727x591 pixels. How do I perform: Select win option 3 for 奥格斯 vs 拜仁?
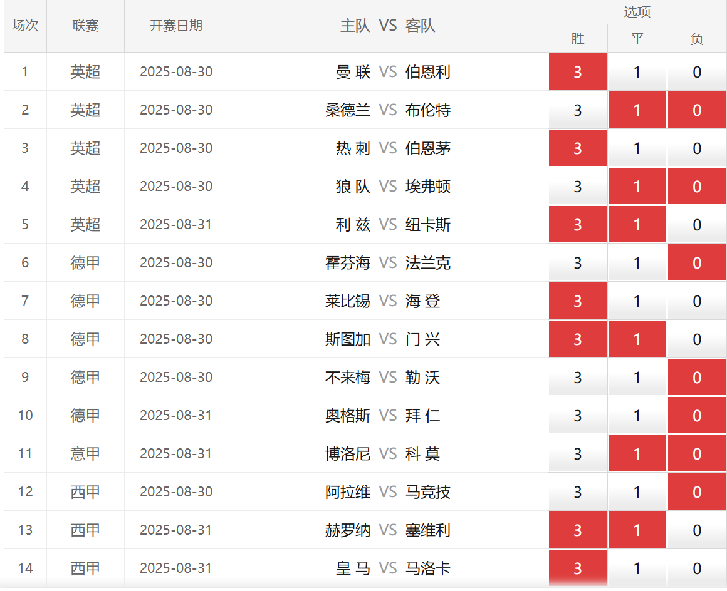click(x=578, y=416)
